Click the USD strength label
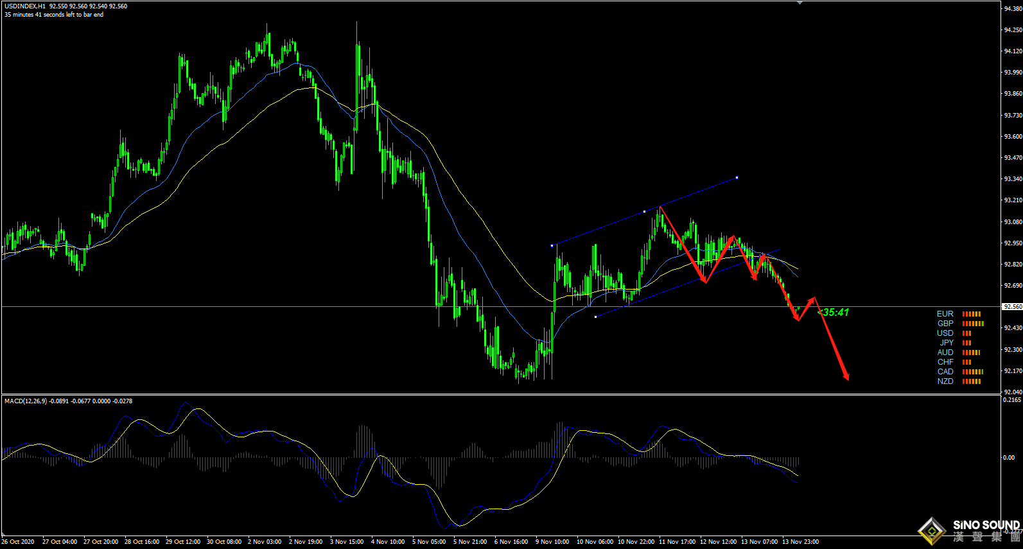 coord(945,333)
